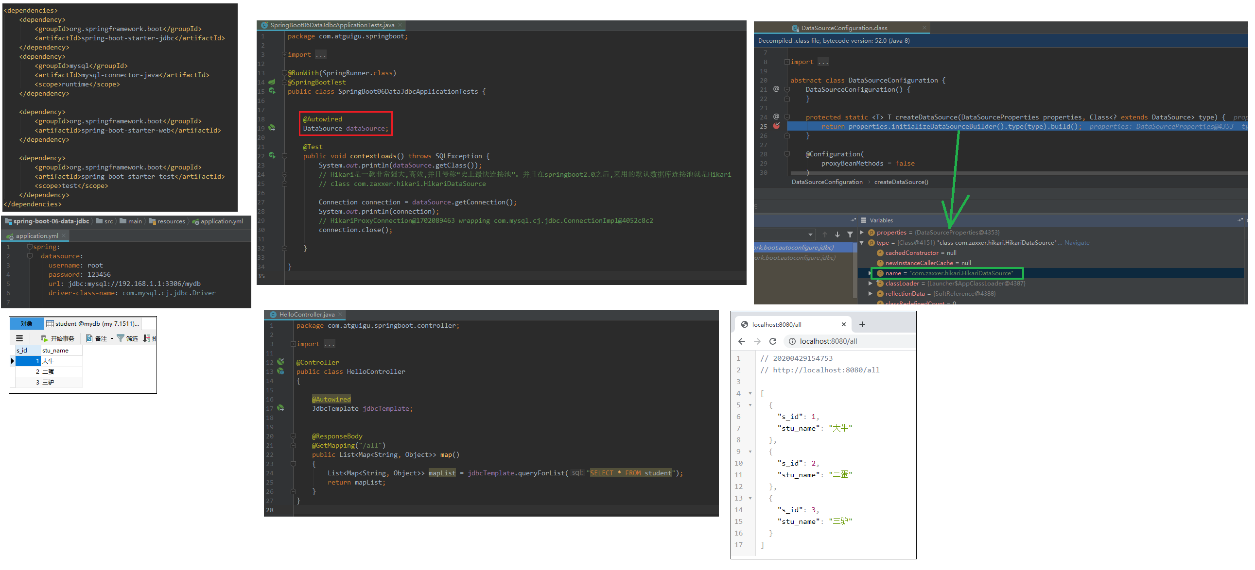This screenshot has width=1255, height=570.
Task: Click site info icon in address bar
Action: tap(792, 341)
